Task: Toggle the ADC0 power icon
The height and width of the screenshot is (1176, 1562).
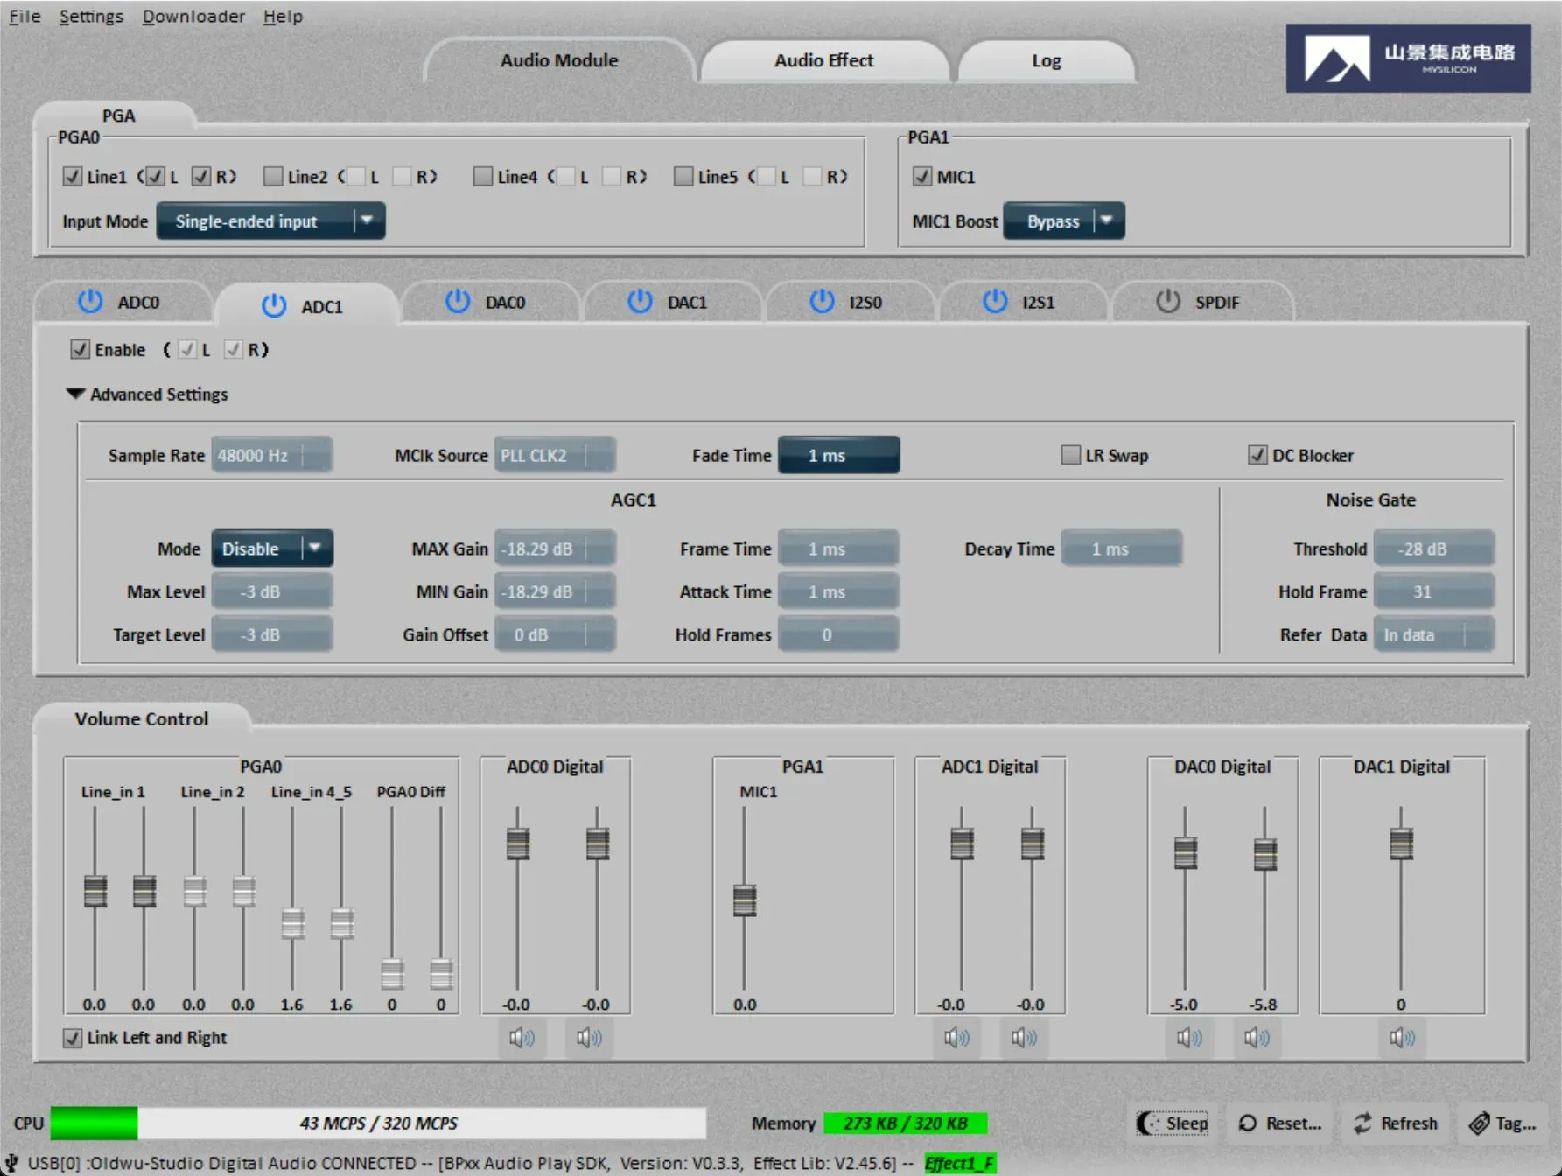Action: (x=90, y=302)
